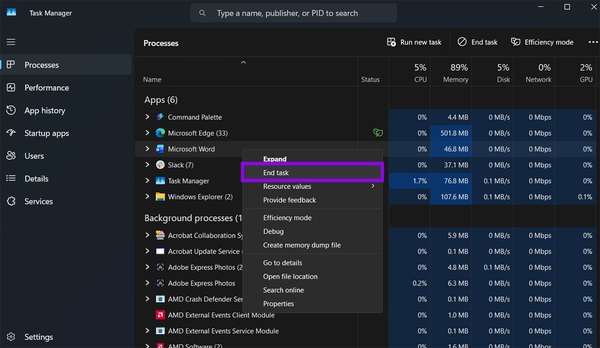Viewport: 600px width, 348px height.
Task: Expand the Command Palette process group
Action: [x=147, y=117]
